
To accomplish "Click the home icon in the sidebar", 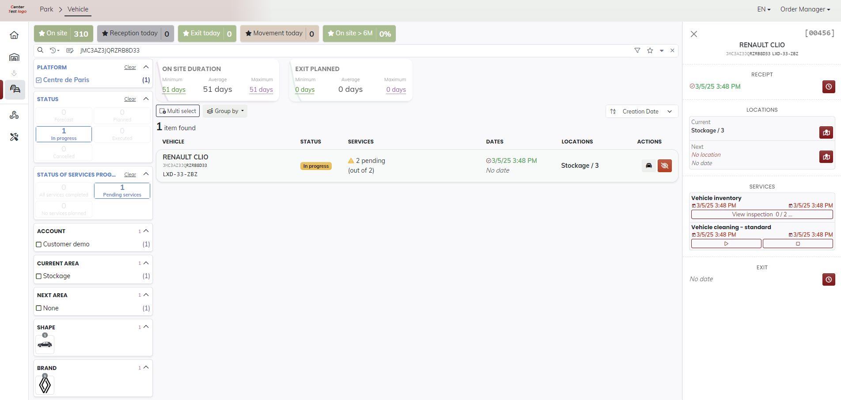I will click(14, 35).
